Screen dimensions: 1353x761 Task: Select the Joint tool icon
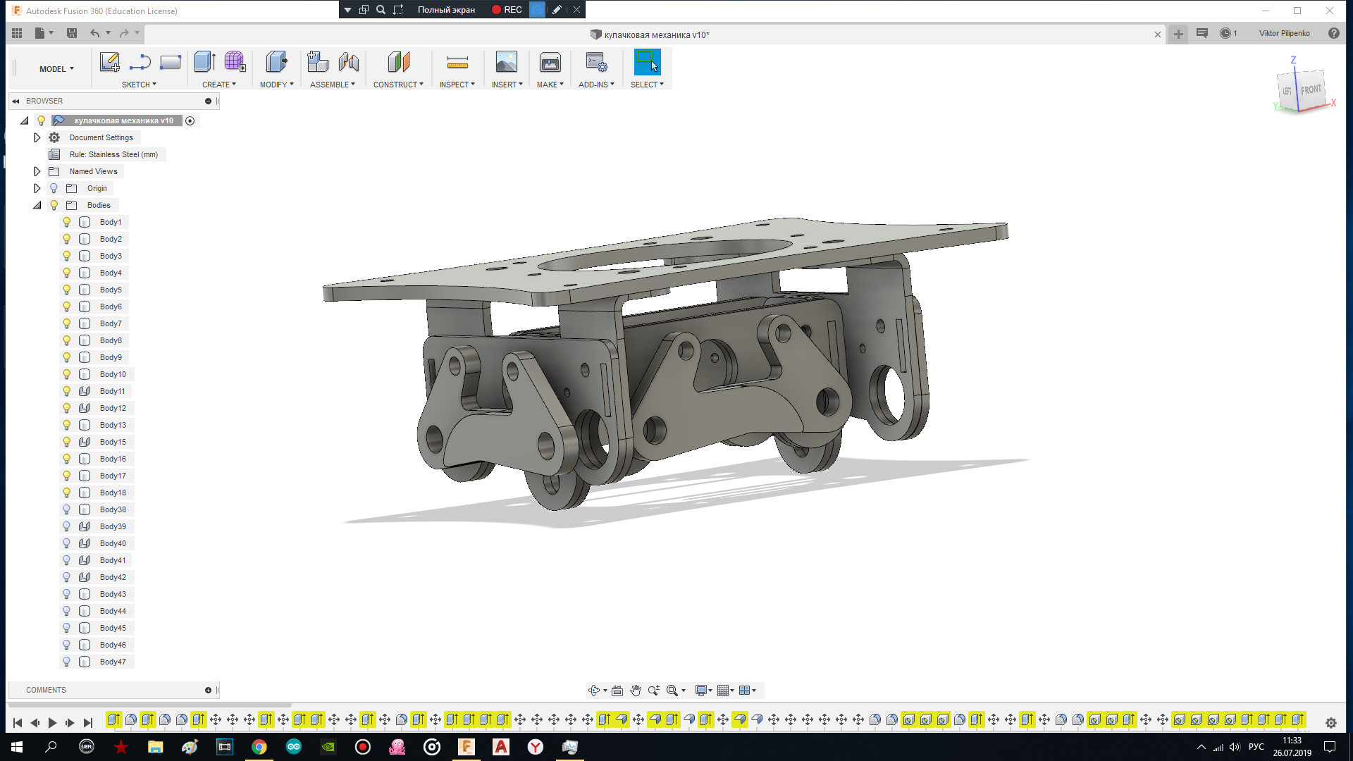pos(349,63)
